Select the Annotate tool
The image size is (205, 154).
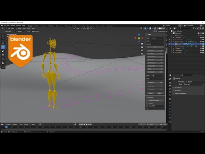coord(3,59)
